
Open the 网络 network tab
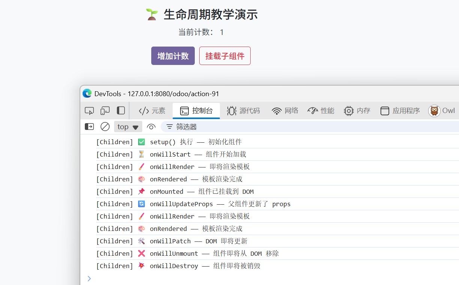click(x=285, y=111)
